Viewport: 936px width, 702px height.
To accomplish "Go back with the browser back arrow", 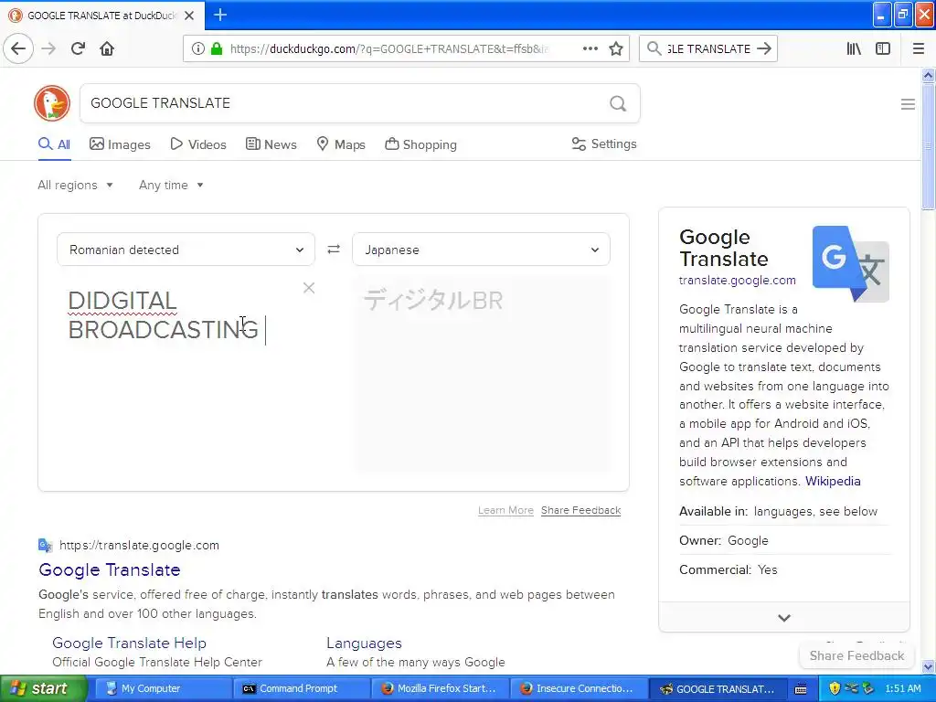I will point(18,48).
